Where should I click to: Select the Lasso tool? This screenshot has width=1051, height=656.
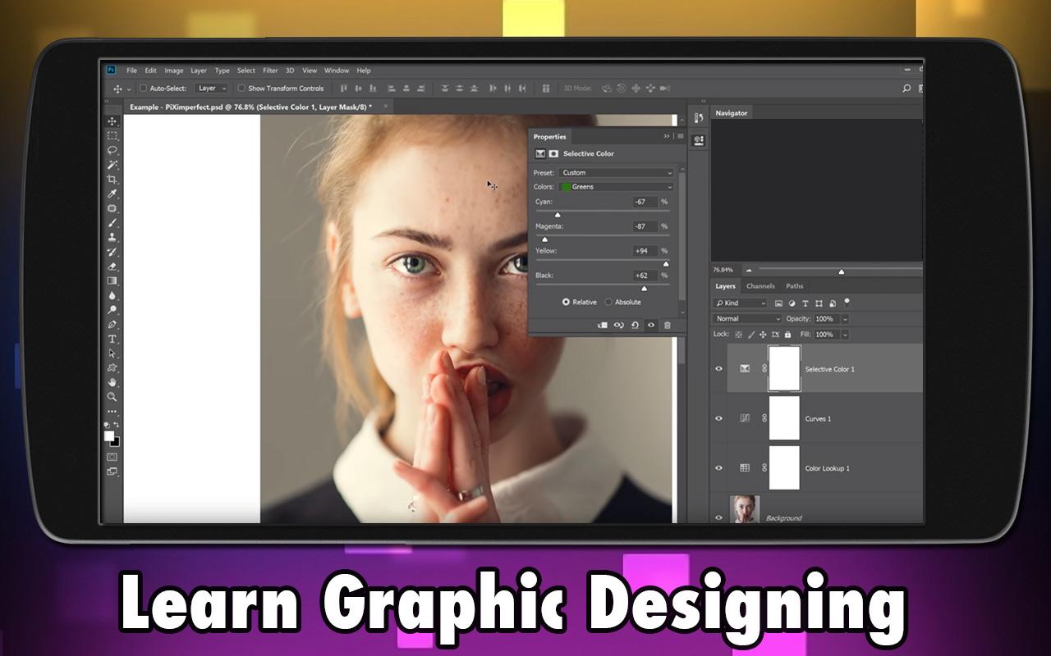tap(112, 151)
